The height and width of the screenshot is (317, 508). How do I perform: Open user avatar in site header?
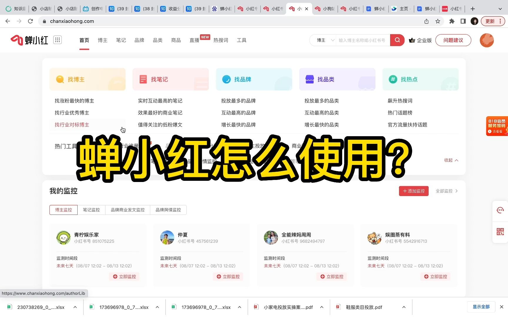pyautogui.click(x=487, y=40)
